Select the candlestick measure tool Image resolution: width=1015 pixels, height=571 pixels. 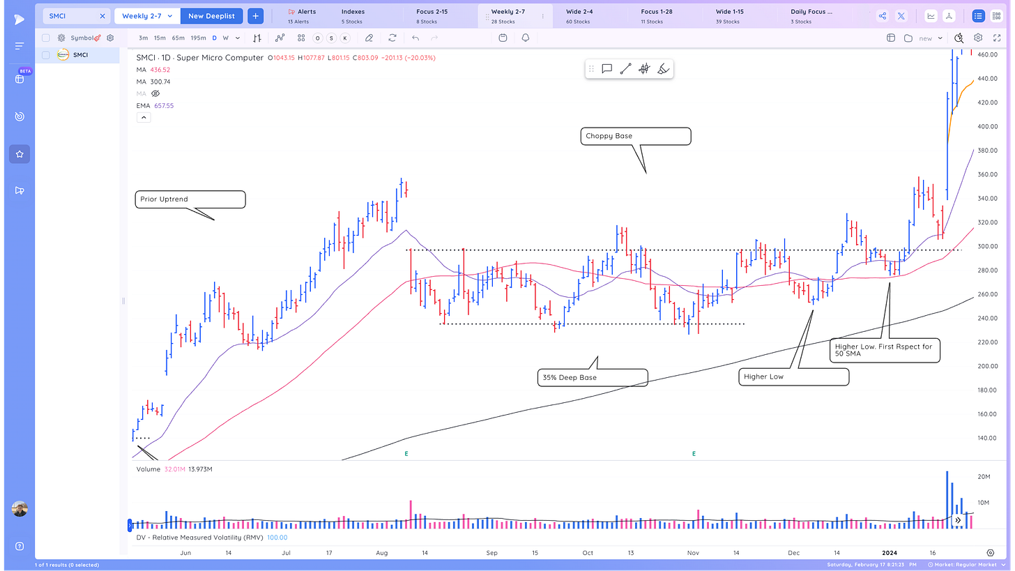point(644,68)
